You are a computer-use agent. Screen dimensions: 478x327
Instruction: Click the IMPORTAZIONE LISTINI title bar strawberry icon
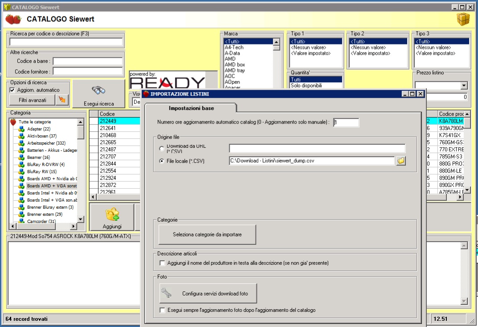pos(146,94)
